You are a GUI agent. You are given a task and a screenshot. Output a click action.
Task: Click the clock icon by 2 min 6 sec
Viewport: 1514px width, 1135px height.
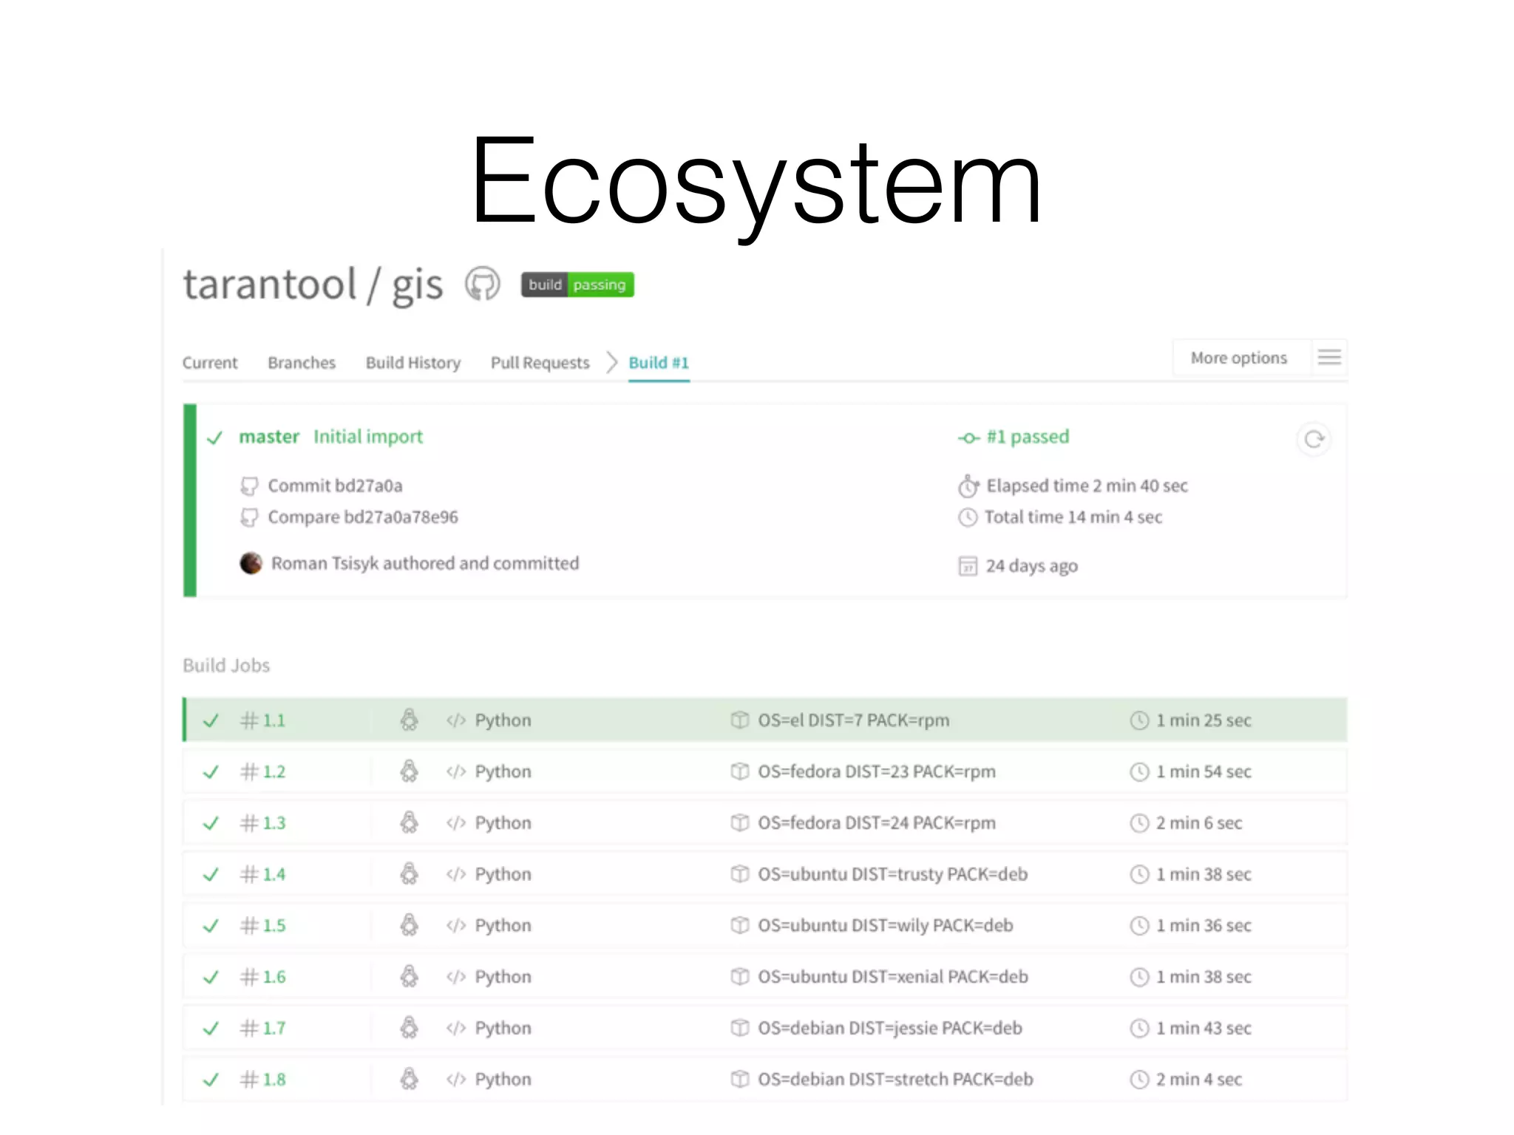(x=1139, y=823)
